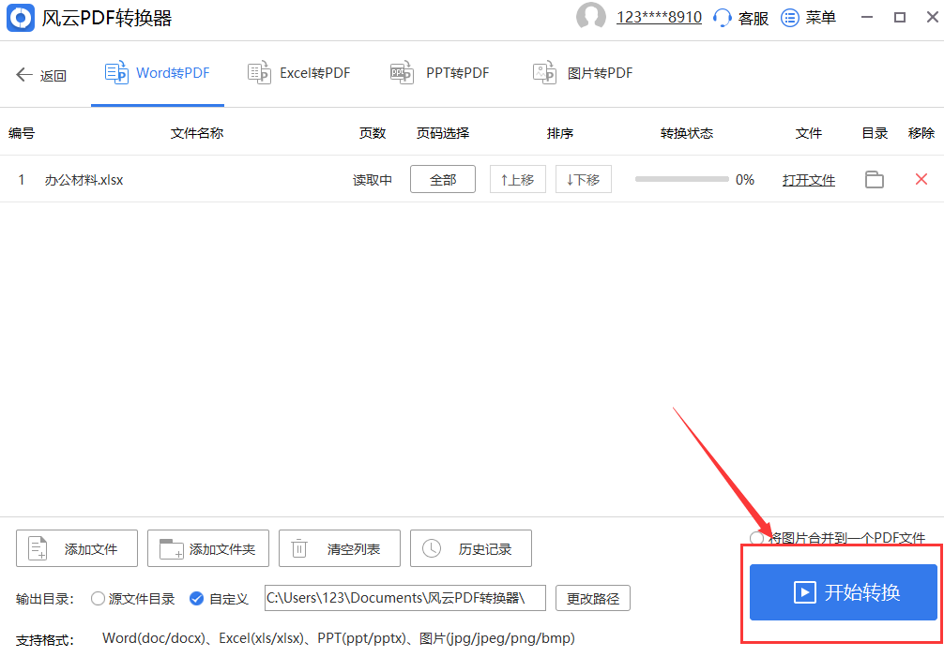Click the 页码选择 column header

coord(443,133)
